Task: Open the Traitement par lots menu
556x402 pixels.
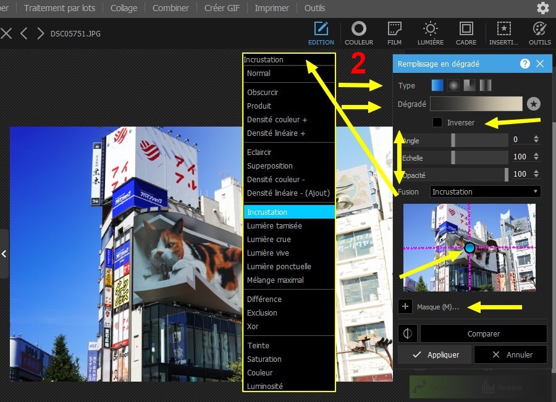Action: [59, 8]
